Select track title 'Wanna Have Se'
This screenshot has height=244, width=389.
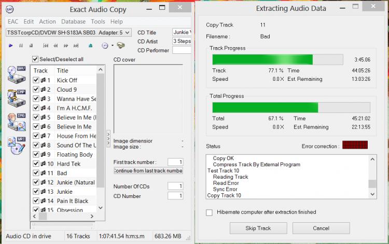click(76, 99)
